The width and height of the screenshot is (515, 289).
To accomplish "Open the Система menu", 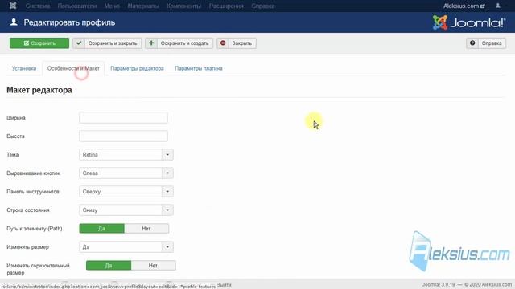I will (38, 6).
